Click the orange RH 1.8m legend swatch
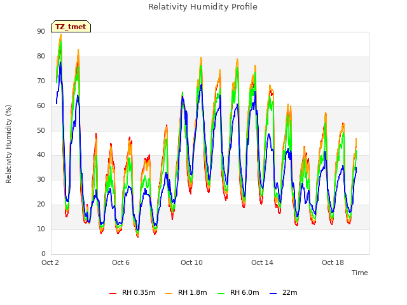 click(x=169, y=294)
